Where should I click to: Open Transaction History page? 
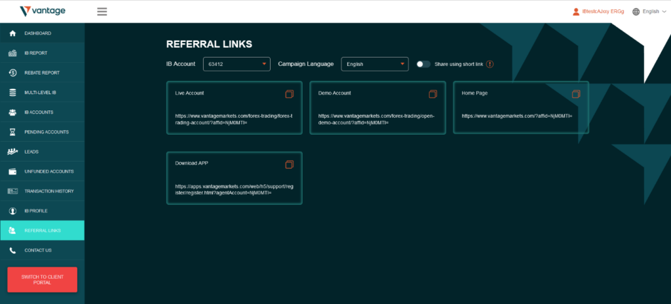48,192
